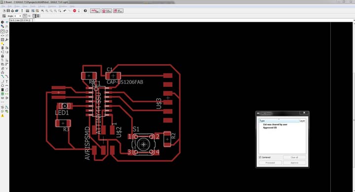355x192 pixels.
Task: Click the Zoom in icon
Action: pos(47,11)
